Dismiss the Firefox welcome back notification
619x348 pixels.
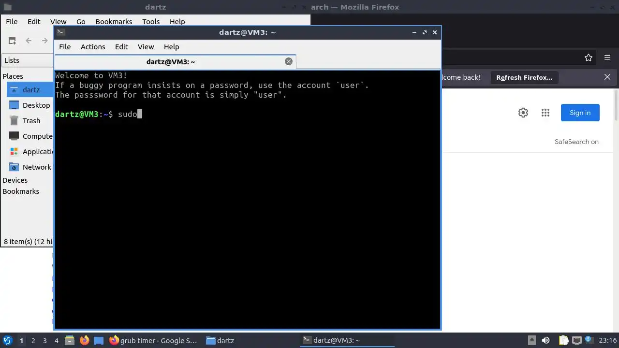pyautogui.click(x=607, y=77)
